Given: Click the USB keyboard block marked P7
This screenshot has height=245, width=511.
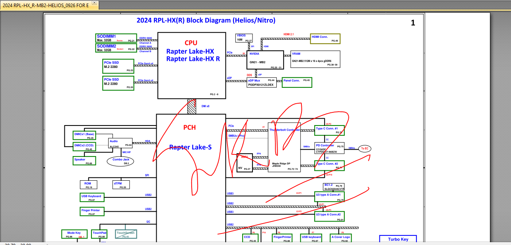Looking at the screenshot, I should click(311, 239).
